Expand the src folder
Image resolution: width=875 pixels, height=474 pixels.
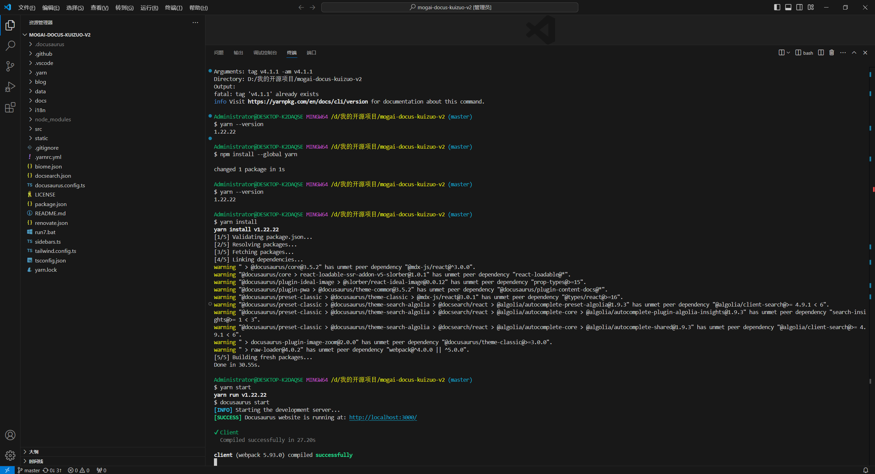113,129
